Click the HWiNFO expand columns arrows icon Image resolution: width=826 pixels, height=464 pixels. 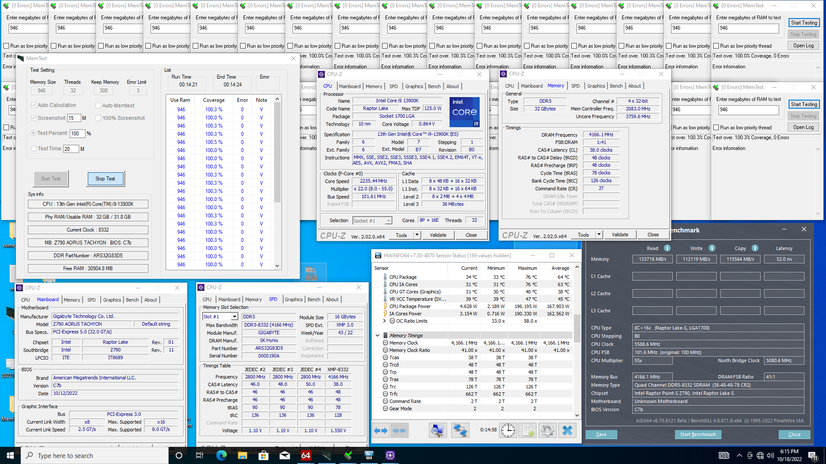[x=381, y=430]
